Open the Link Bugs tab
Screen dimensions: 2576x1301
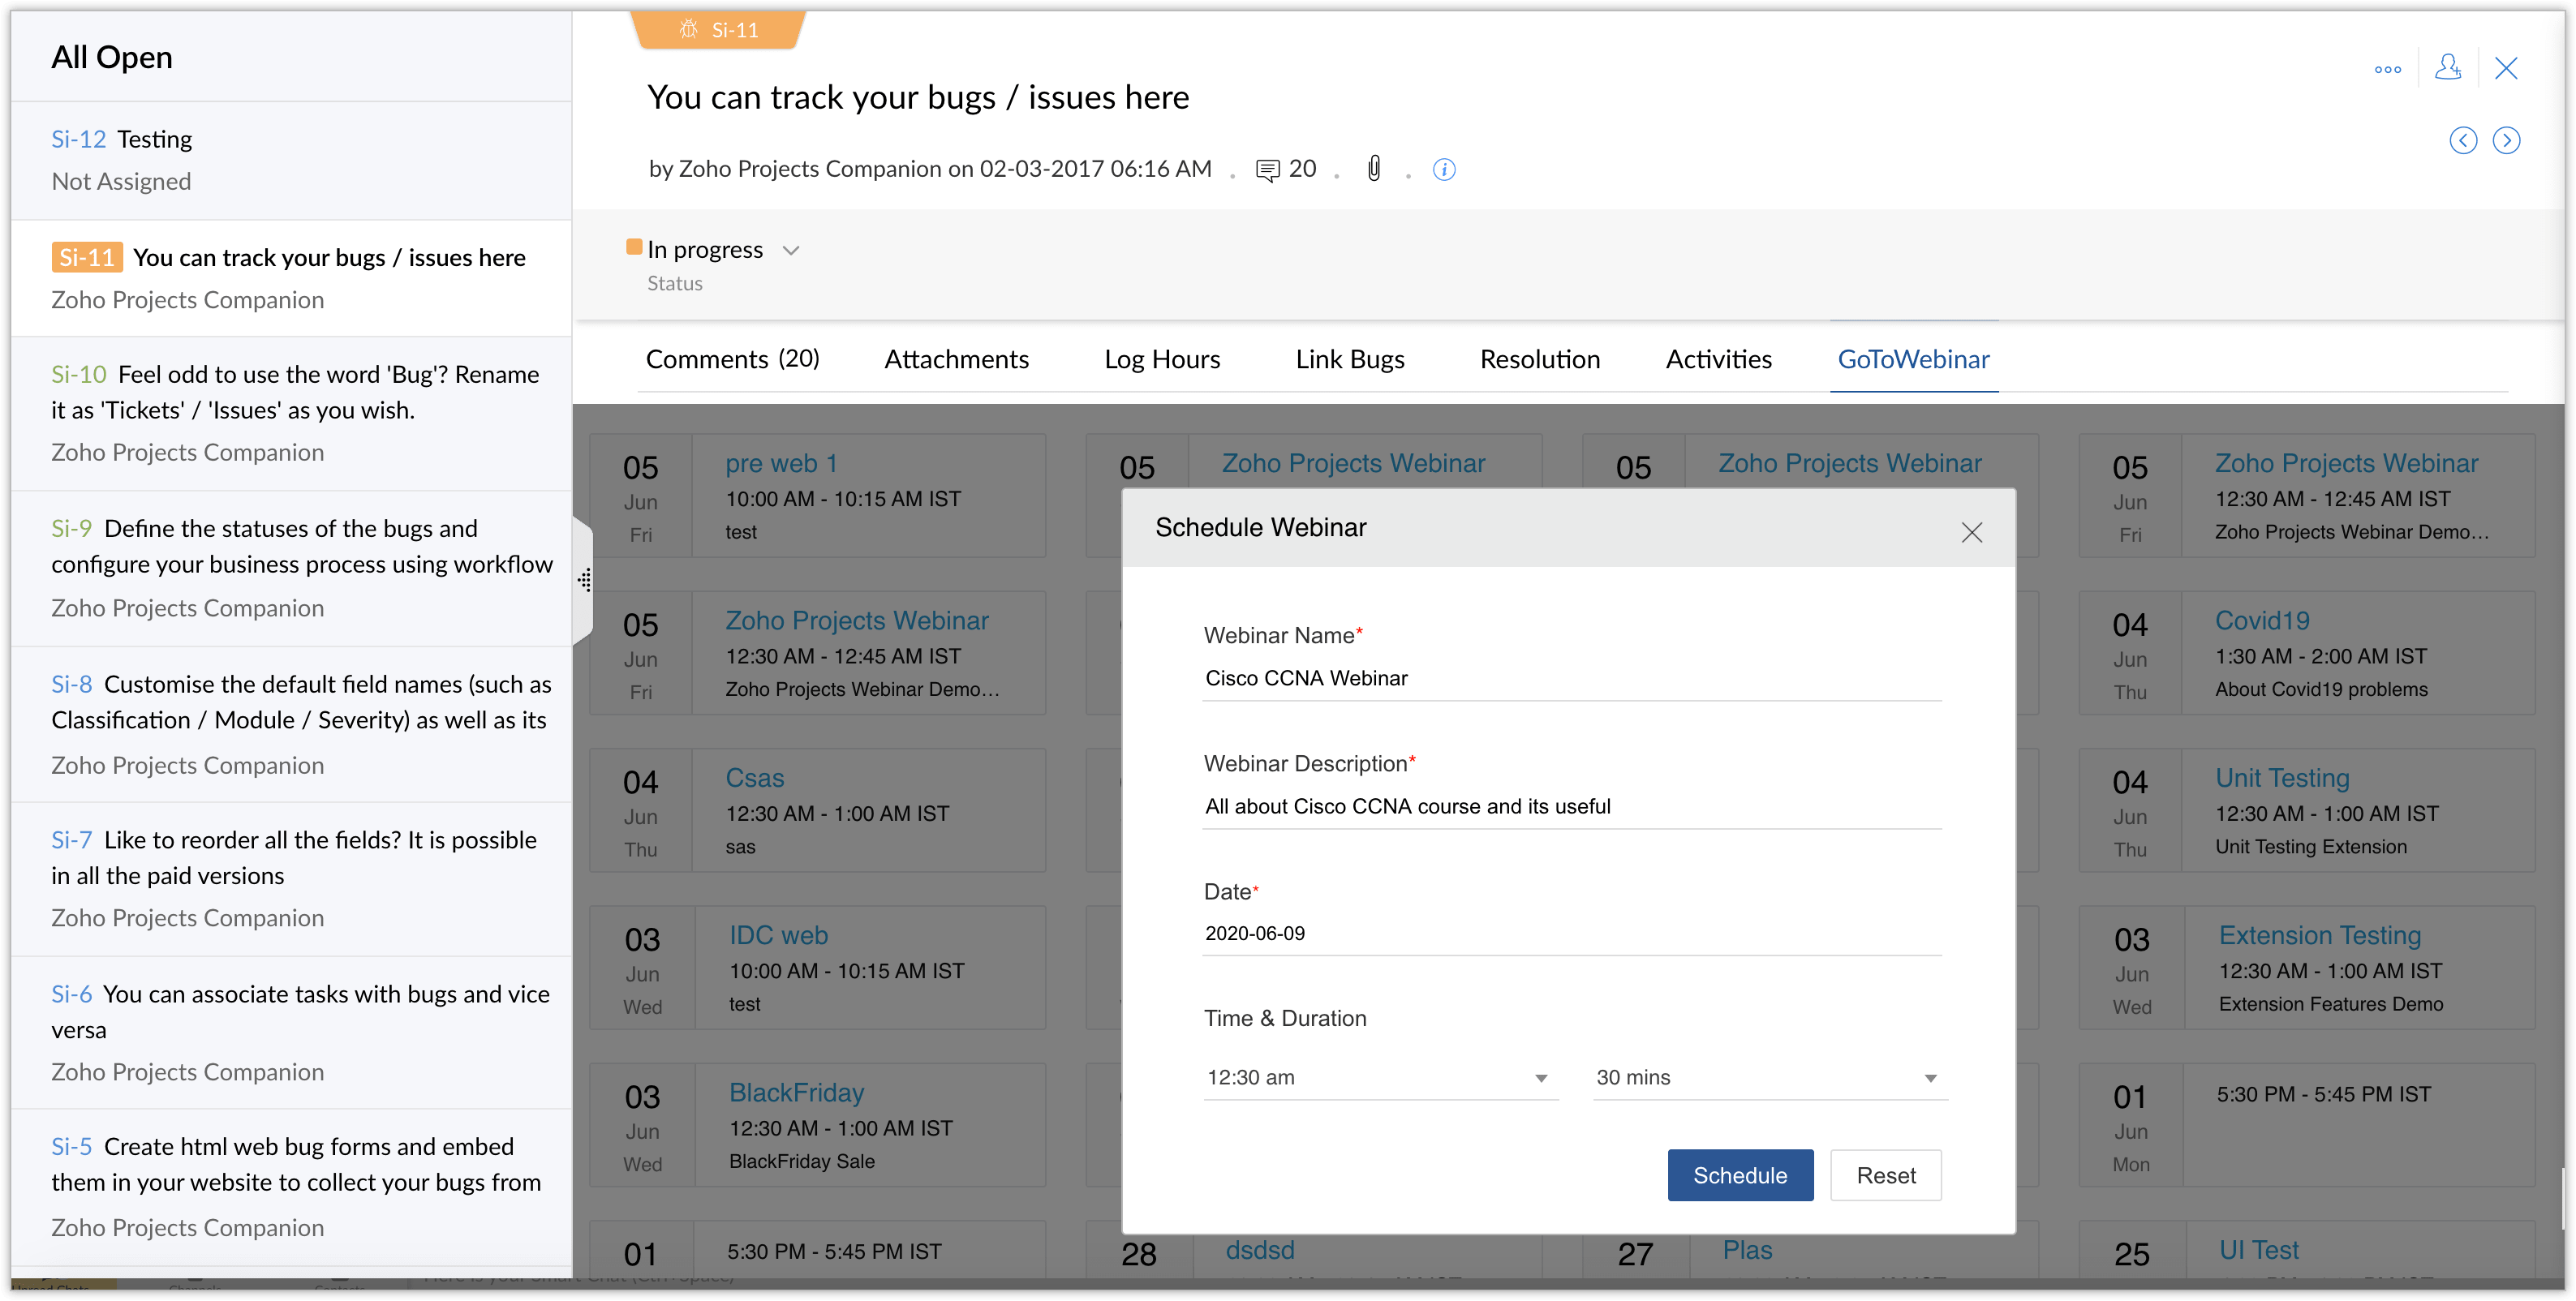1349,359
